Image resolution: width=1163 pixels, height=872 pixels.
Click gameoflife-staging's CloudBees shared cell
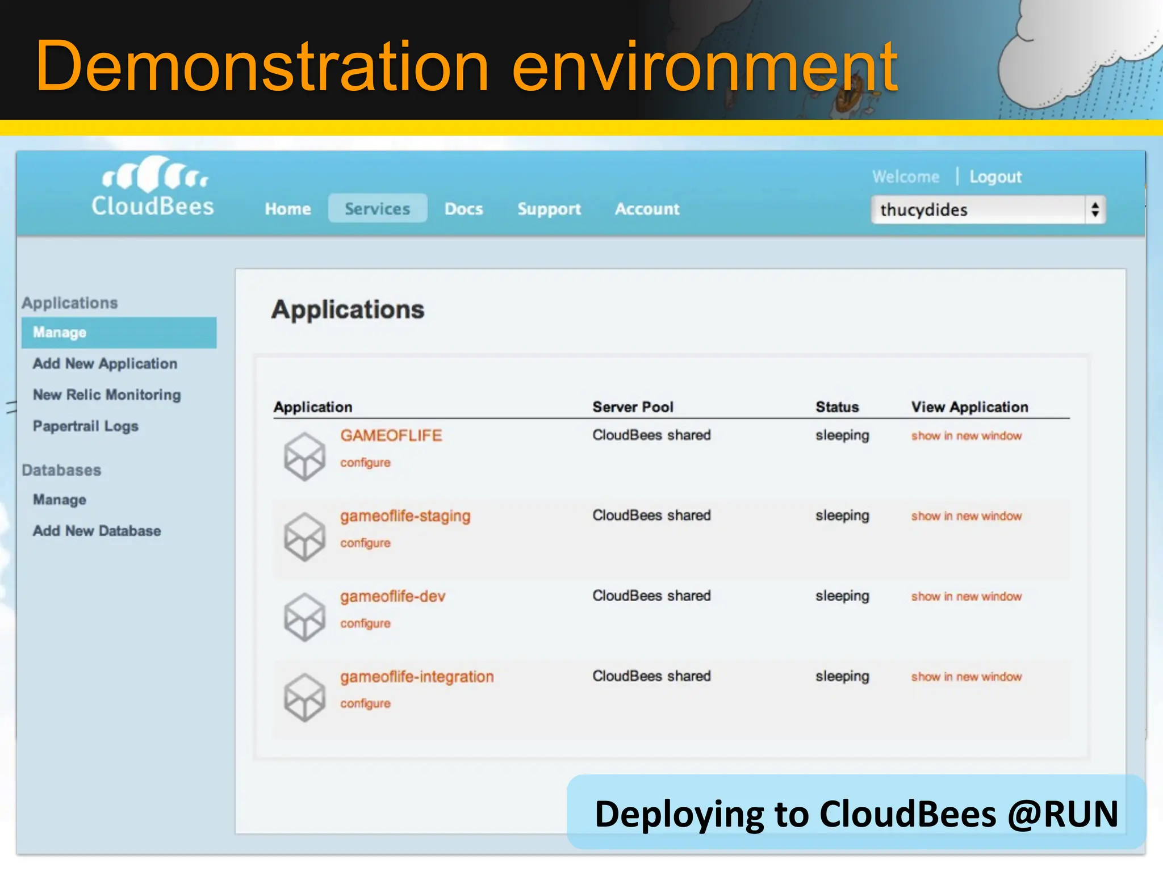(652, 515)
